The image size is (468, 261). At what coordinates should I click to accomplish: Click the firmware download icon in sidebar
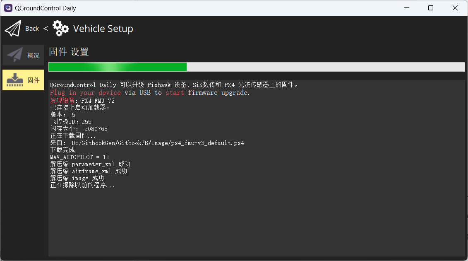[15, 80]
